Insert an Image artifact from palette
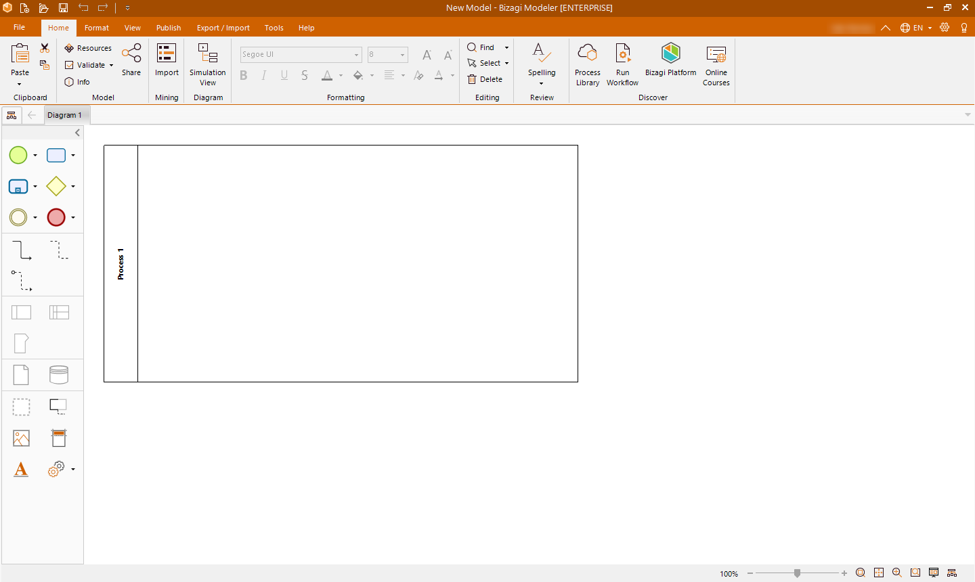Image resolution: width=975 pixels, height=582 pixels. click(22, 439)
